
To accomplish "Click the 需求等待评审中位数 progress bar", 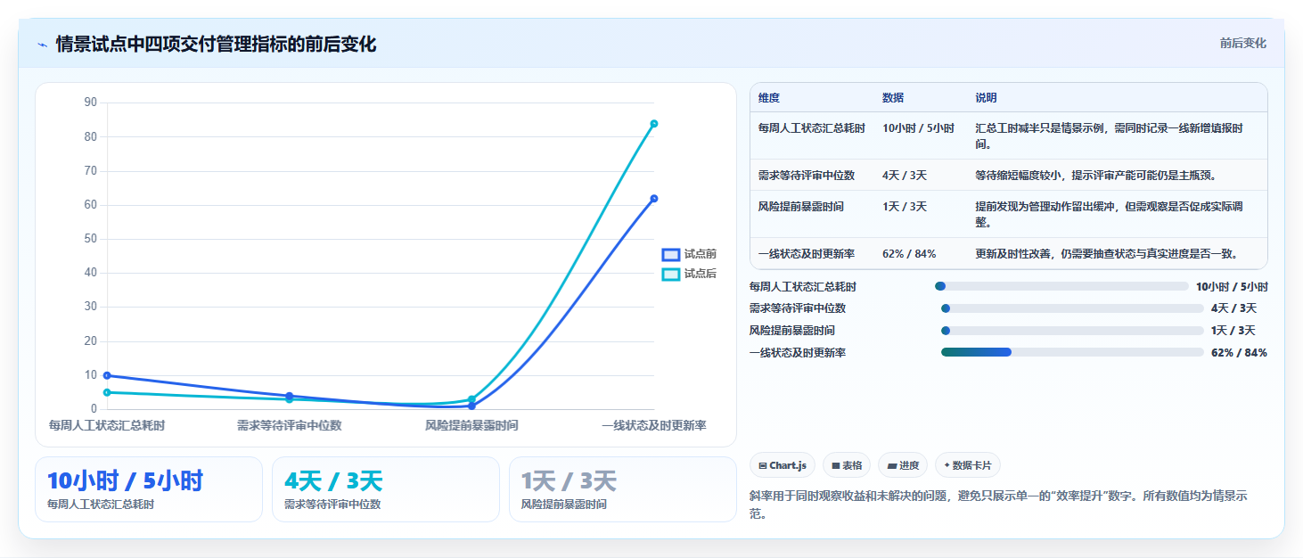I will (1072, 308).
